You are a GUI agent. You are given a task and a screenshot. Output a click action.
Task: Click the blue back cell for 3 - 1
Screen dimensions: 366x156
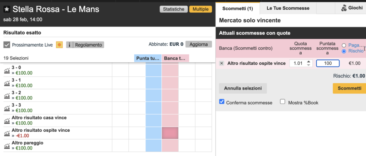(154, 83)
